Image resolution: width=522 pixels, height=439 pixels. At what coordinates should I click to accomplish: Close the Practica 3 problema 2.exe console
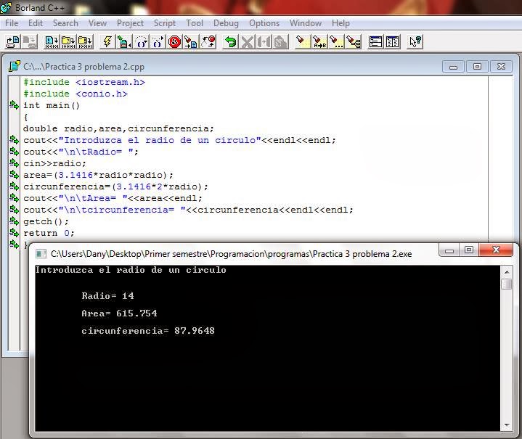click(x=496, y=250)
